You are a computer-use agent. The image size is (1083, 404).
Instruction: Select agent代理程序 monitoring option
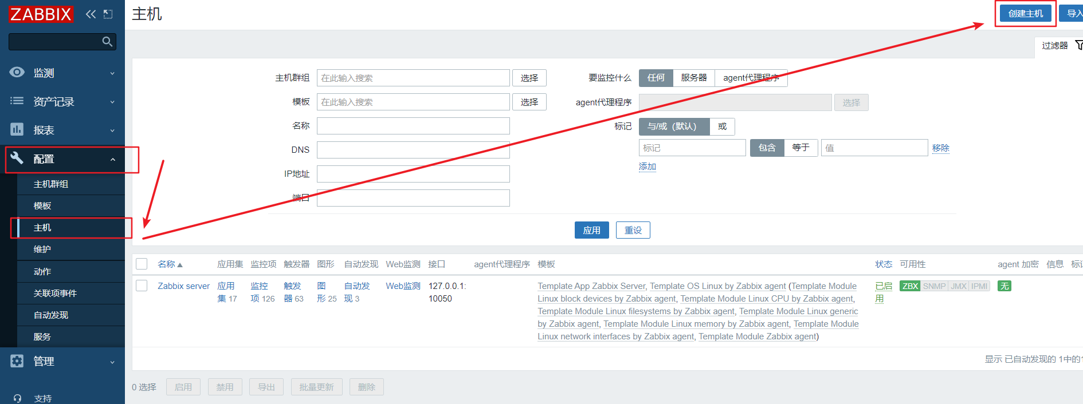[751, 78]
